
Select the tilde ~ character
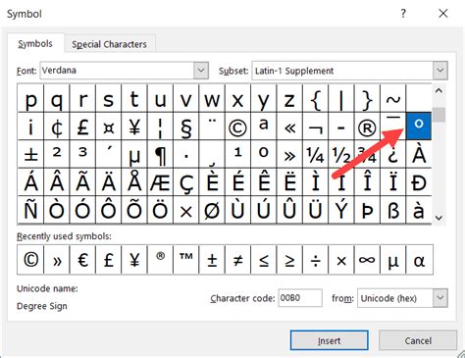[393, 98]
